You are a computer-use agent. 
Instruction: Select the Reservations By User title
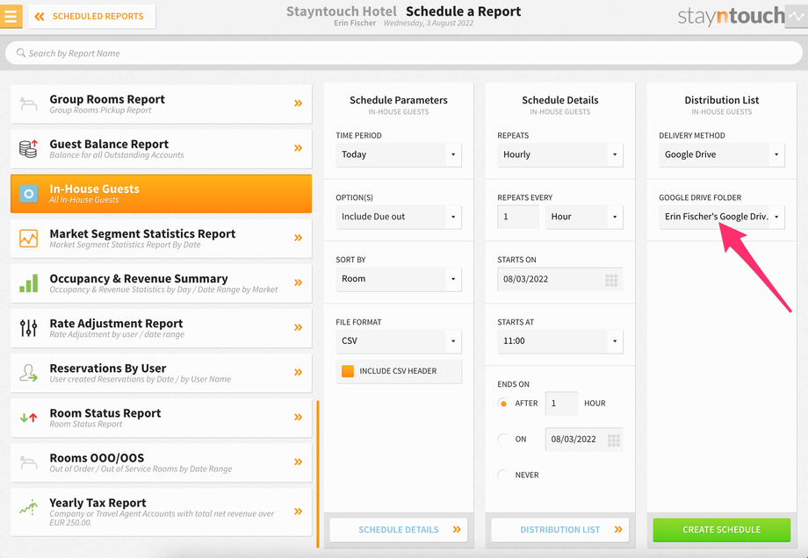point(108,368)
